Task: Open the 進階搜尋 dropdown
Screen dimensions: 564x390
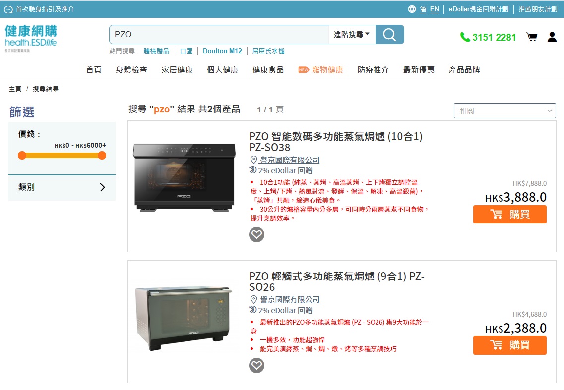Action: point(352,35)
